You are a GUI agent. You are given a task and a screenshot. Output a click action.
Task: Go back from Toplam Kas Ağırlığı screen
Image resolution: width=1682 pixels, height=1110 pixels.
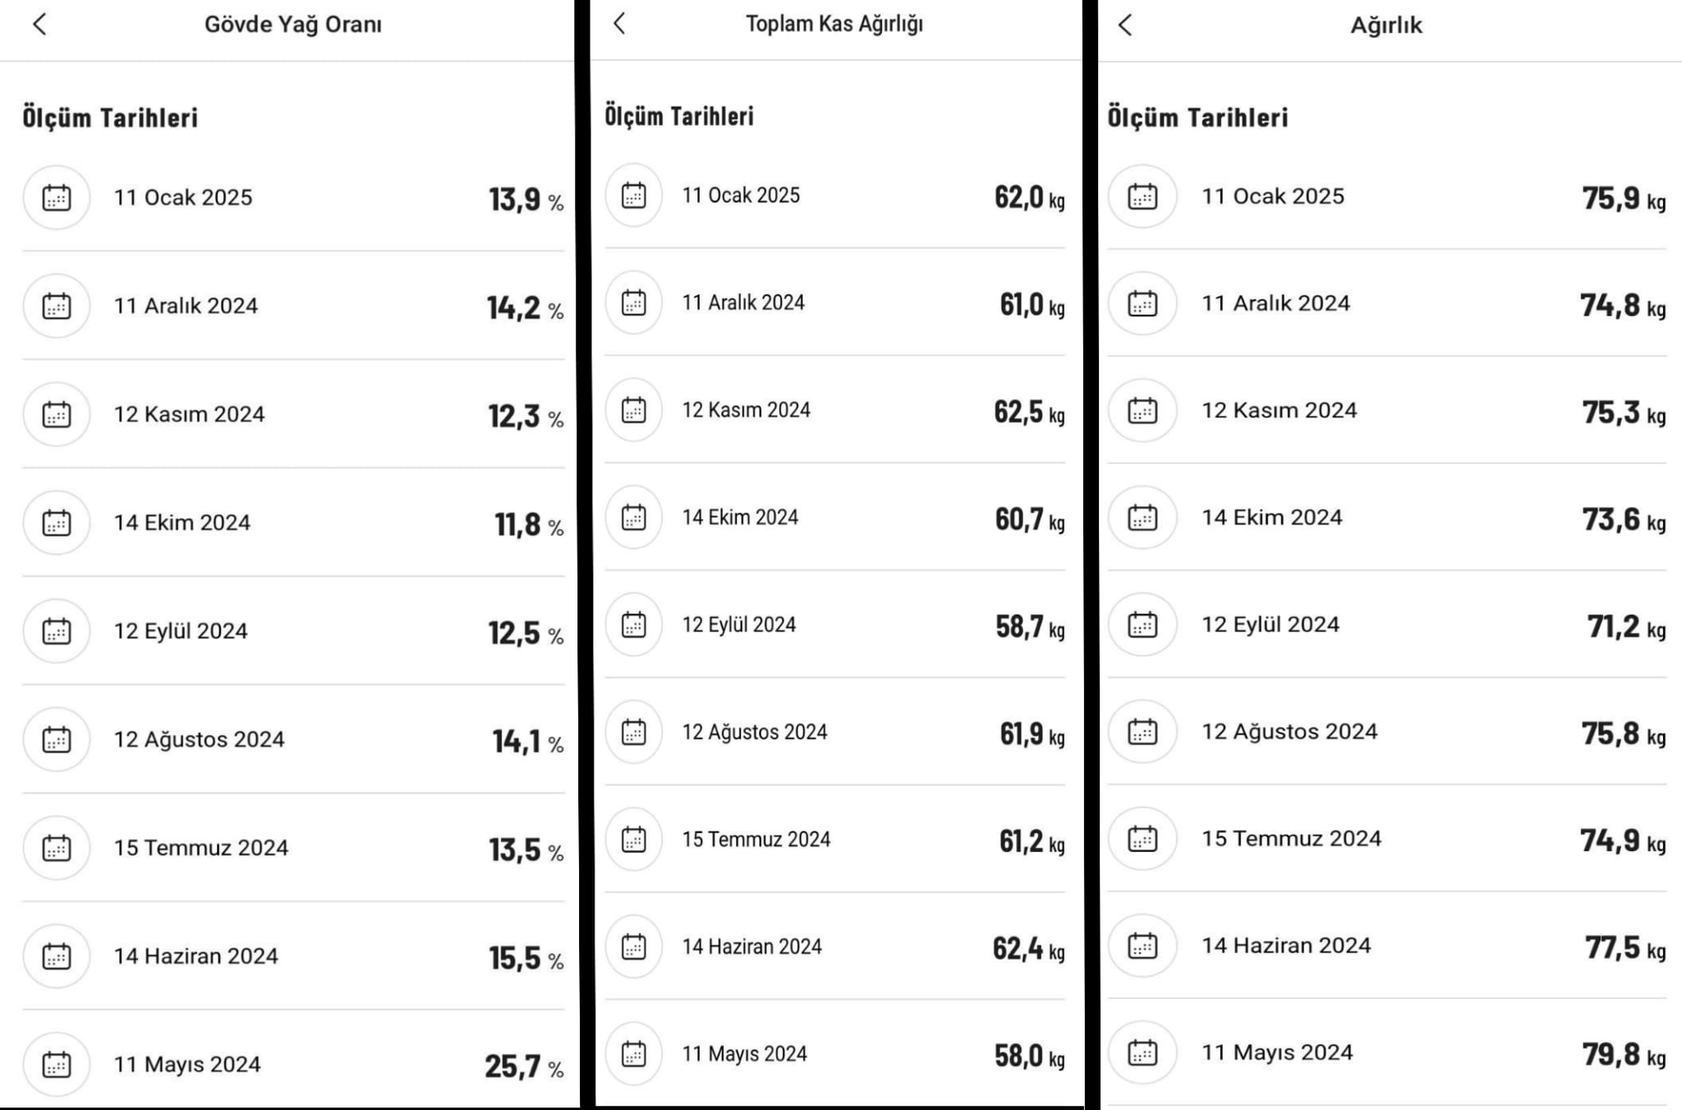[x=620, y=24]
